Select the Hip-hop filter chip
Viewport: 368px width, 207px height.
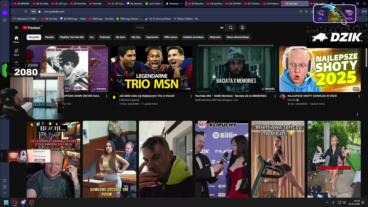point(136,37)
